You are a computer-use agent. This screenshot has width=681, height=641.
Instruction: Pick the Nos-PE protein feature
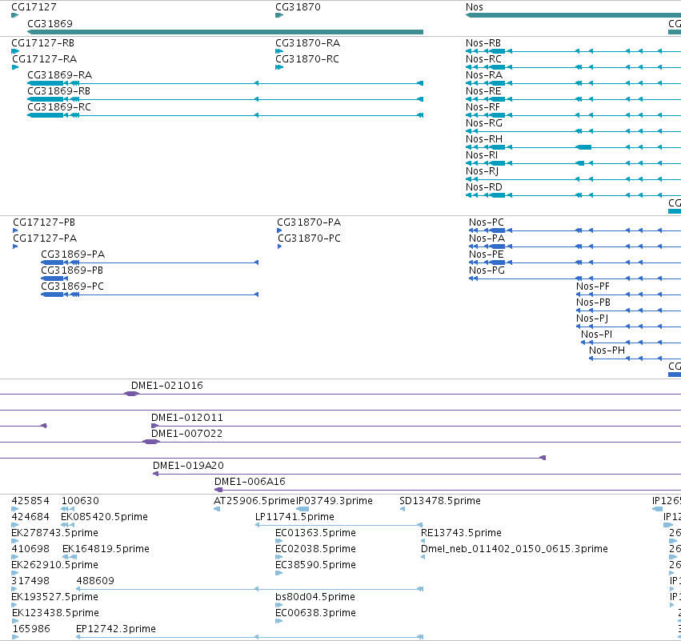[x=487, y=254]
